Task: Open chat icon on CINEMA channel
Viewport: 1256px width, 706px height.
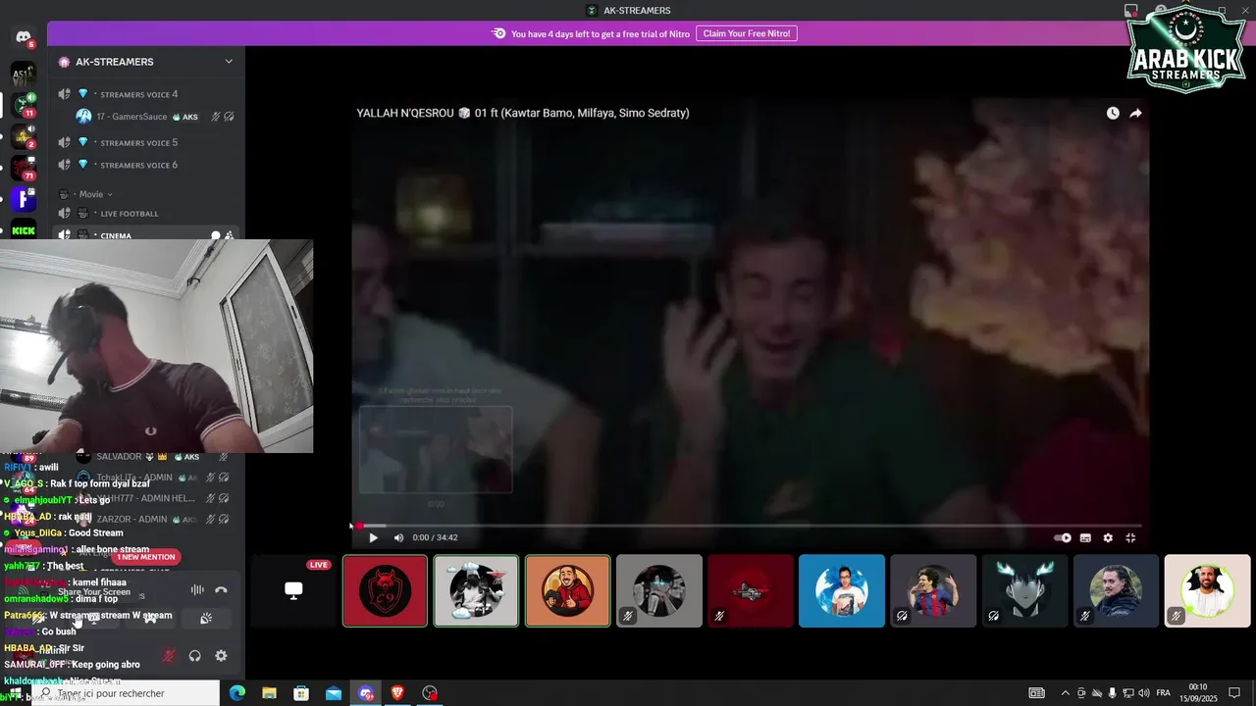Action: pyautogui.click(x=215, y=235)
